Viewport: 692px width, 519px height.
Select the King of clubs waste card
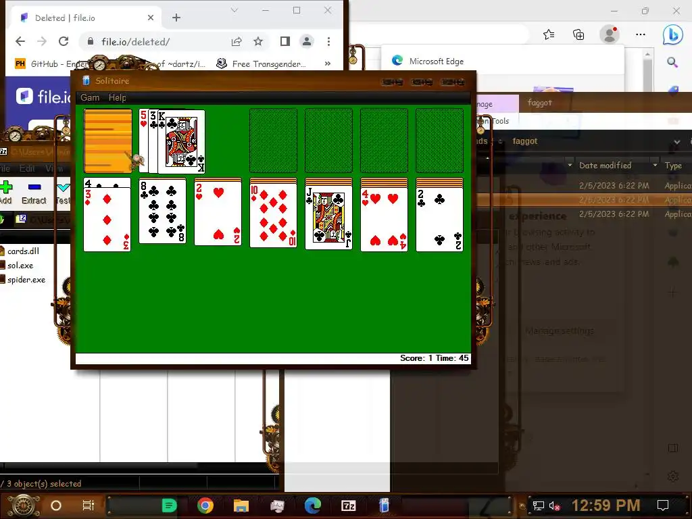coord(181,142)
